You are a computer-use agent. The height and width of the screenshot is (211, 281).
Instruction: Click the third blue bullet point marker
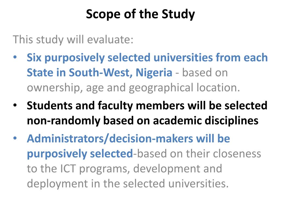pyautogui.click(x=15, y=138)
